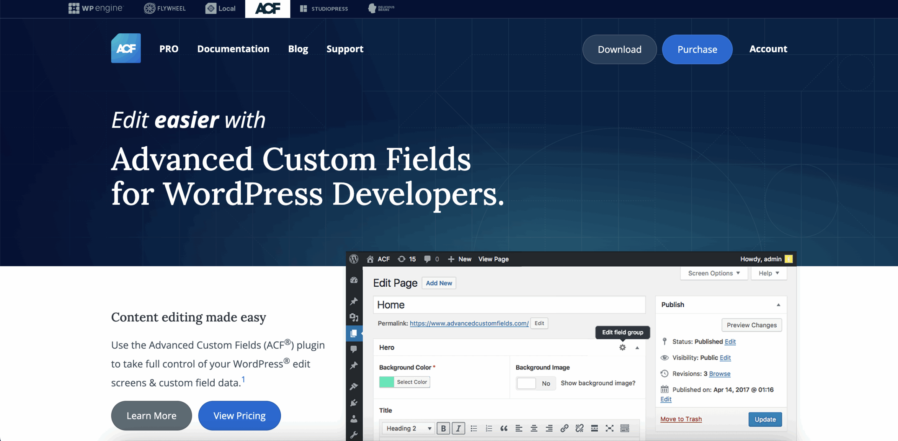Align text right in editor
898x441 pixels.
(549, 428)
